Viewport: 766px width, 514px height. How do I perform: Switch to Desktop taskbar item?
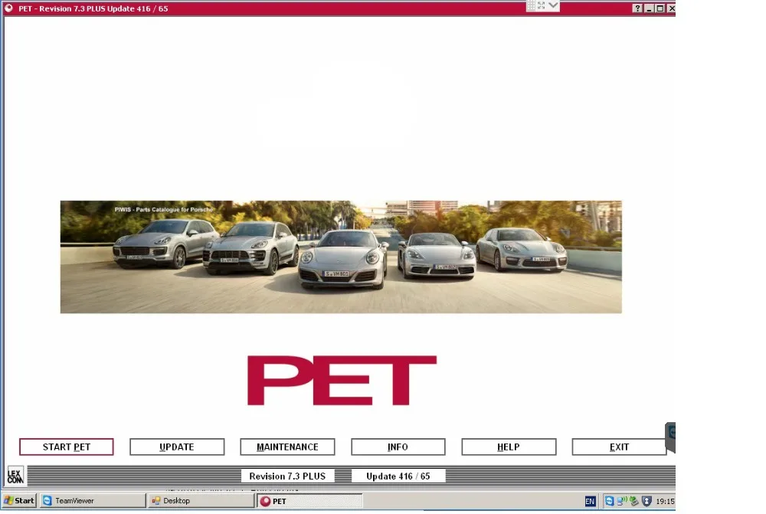coord(201,501)
